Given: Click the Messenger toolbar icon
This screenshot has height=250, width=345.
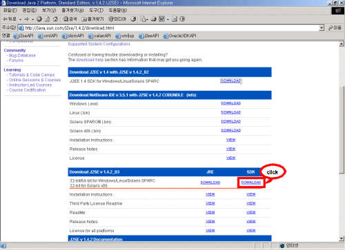Looking at the screenshot, I should coord(182,19).
